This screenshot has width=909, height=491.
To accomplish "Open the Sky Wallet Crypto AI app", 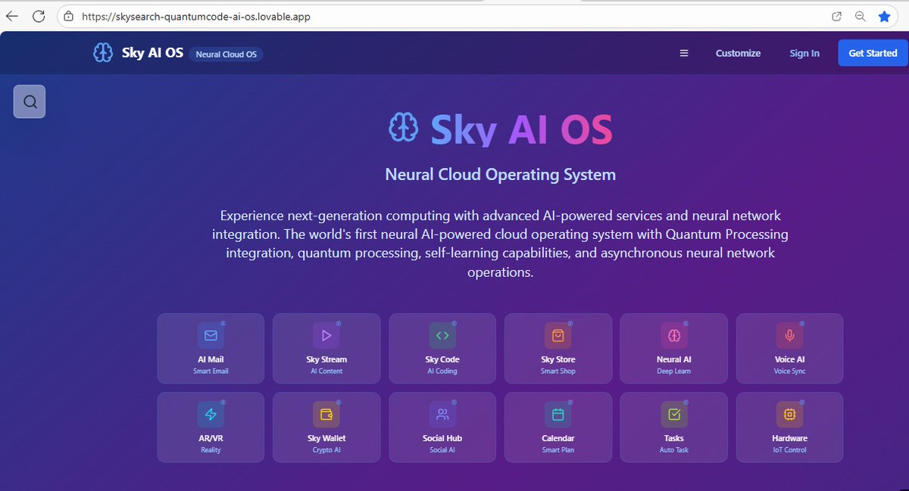I will [326, 427].
